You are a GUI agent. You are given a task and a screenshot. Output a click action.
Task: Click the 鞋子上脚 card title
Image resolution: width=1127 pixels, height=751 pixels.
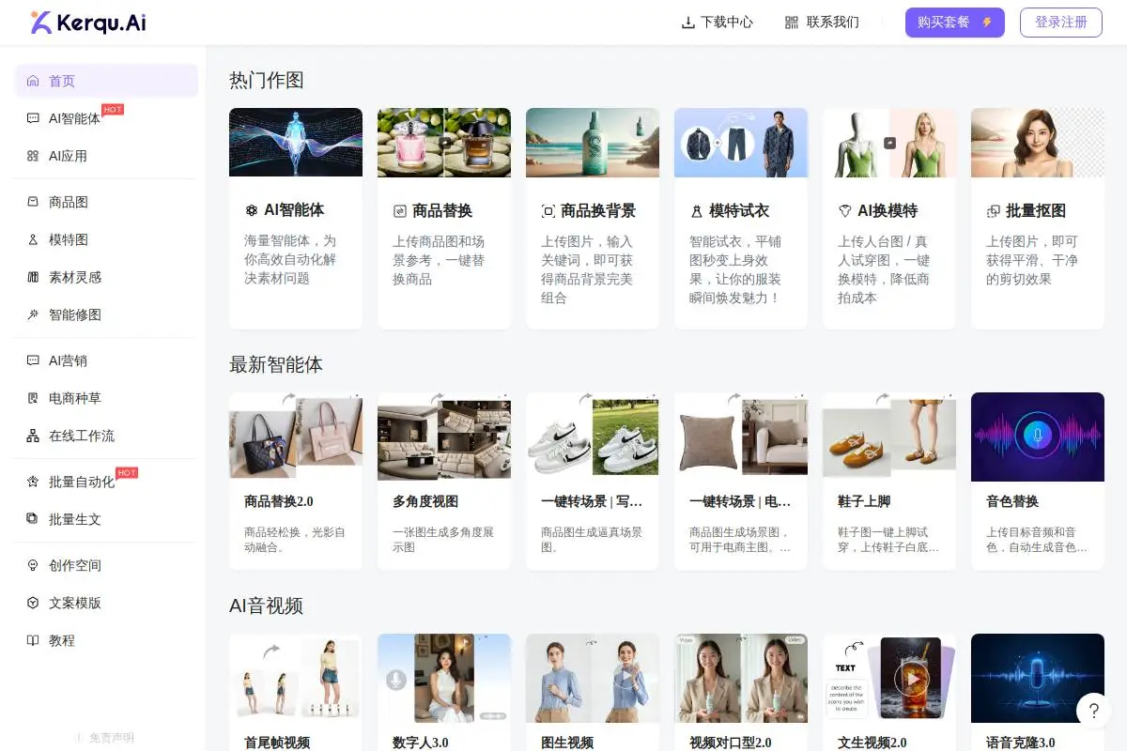[863, 501]
